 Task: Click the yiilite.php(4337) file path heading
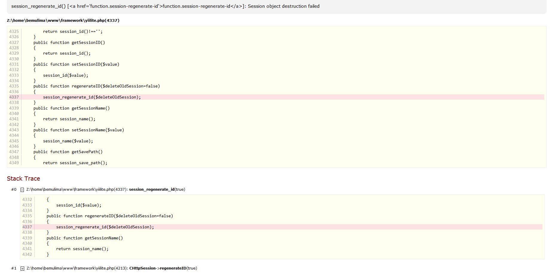(x=63, y=21)
